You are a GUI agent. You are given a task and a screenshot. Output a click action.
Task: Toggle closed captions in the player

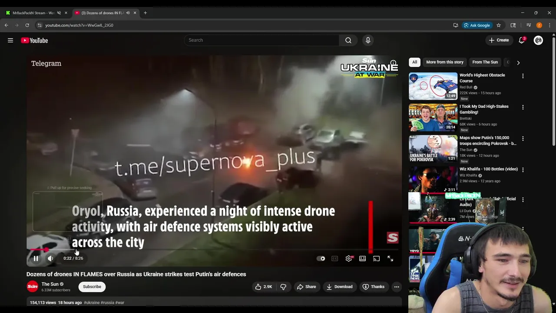(x=334, y=259)
